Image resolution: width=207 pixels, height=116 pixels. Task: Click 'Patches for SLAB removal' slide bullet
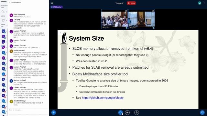(x=110, y=67)
